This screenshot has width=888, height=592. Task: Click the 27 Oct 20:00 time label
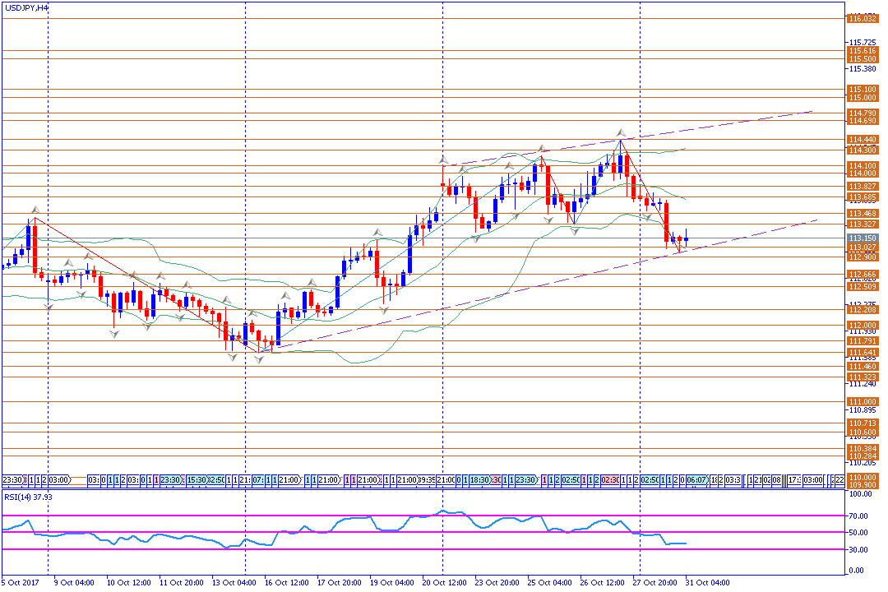click(655, 582)
